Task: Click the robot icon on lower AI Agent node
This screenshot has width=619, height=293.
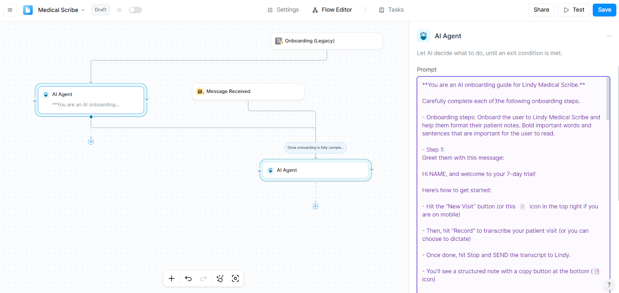Action: click(x=271, y=170)
